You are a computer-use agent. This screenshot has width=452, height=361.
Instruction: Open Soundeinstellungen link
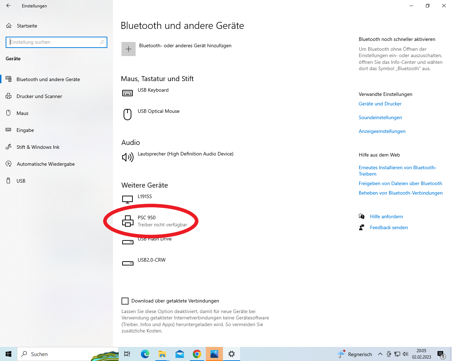[380, 117]
